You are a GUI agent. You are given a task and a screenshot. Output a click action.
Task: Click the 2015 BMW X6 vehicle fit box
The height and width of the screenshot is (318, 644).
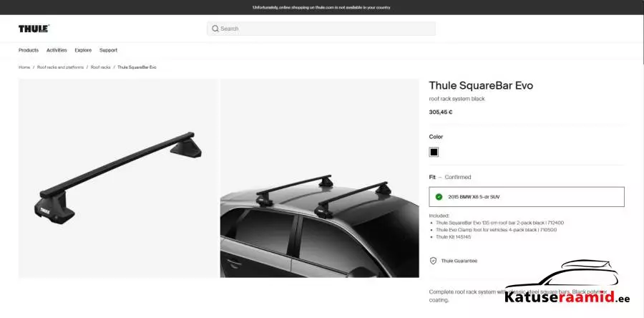coord(527,197)
